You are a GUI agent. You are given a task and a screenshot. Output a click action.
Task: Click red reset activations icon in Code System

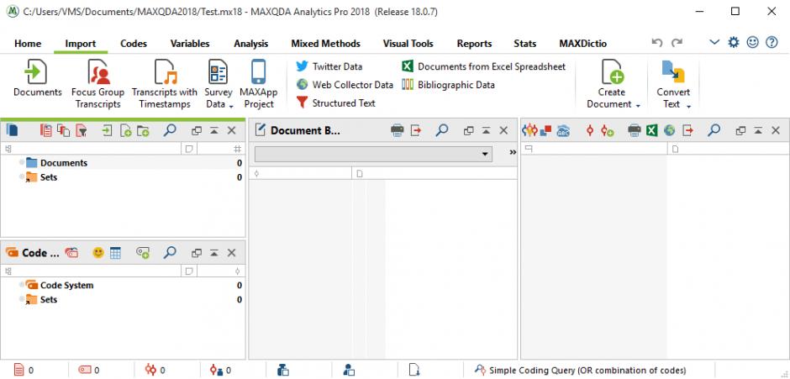click(72, 252)
